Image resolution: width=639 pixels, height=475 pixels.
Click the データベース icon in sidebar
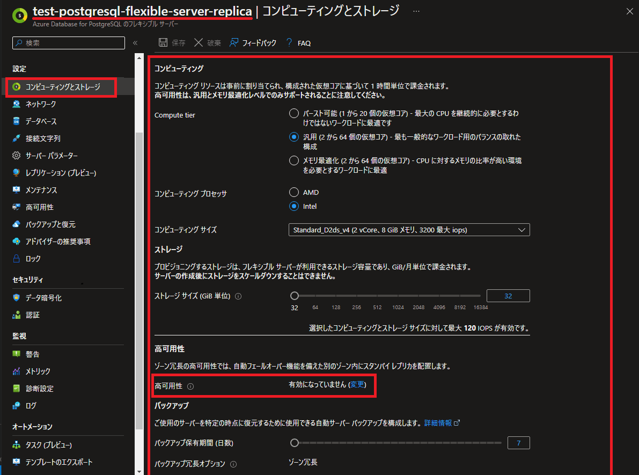coord(16,121)
